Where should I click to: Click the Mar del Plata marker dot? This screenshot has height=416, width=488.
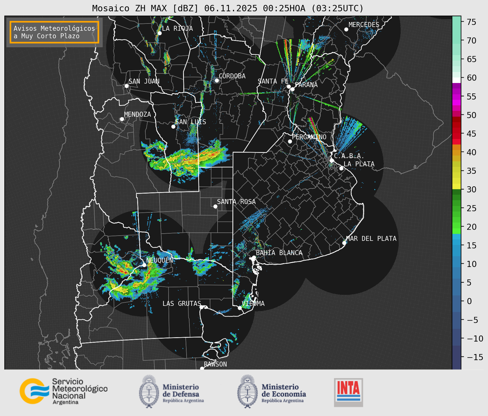point(344,243)
